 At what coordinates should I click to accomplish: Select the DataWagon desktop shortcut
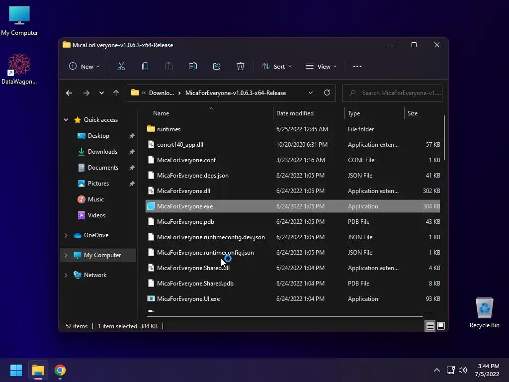19,69
